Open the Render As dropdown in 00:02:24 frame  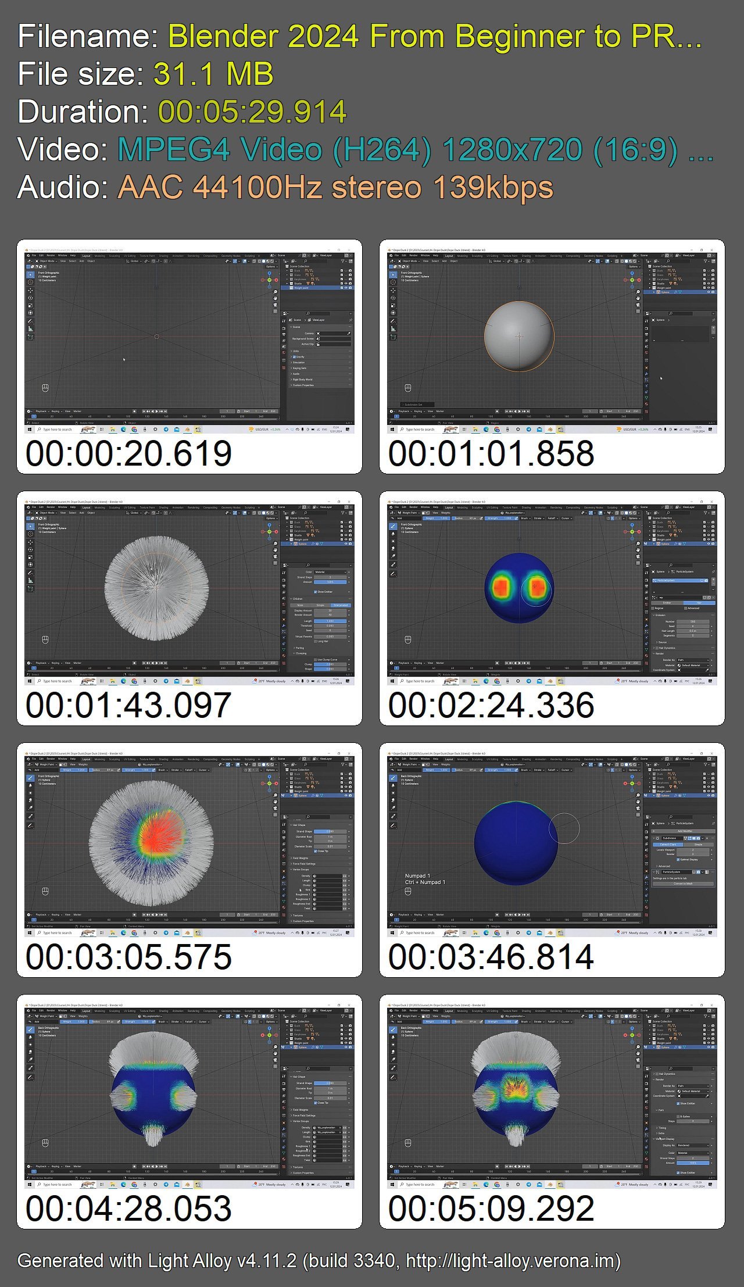[x=693, y=660]
